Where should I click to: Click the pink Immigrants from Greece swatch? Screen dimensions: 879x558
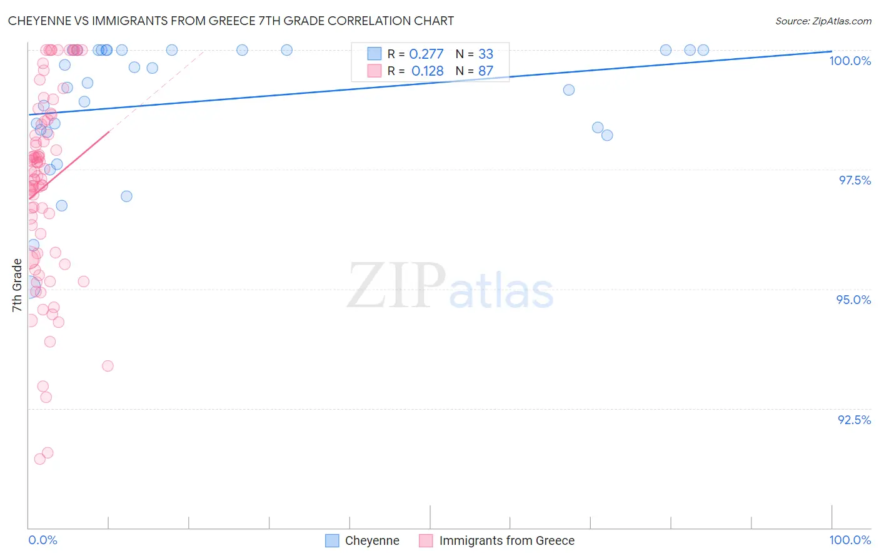pos(426,540)
